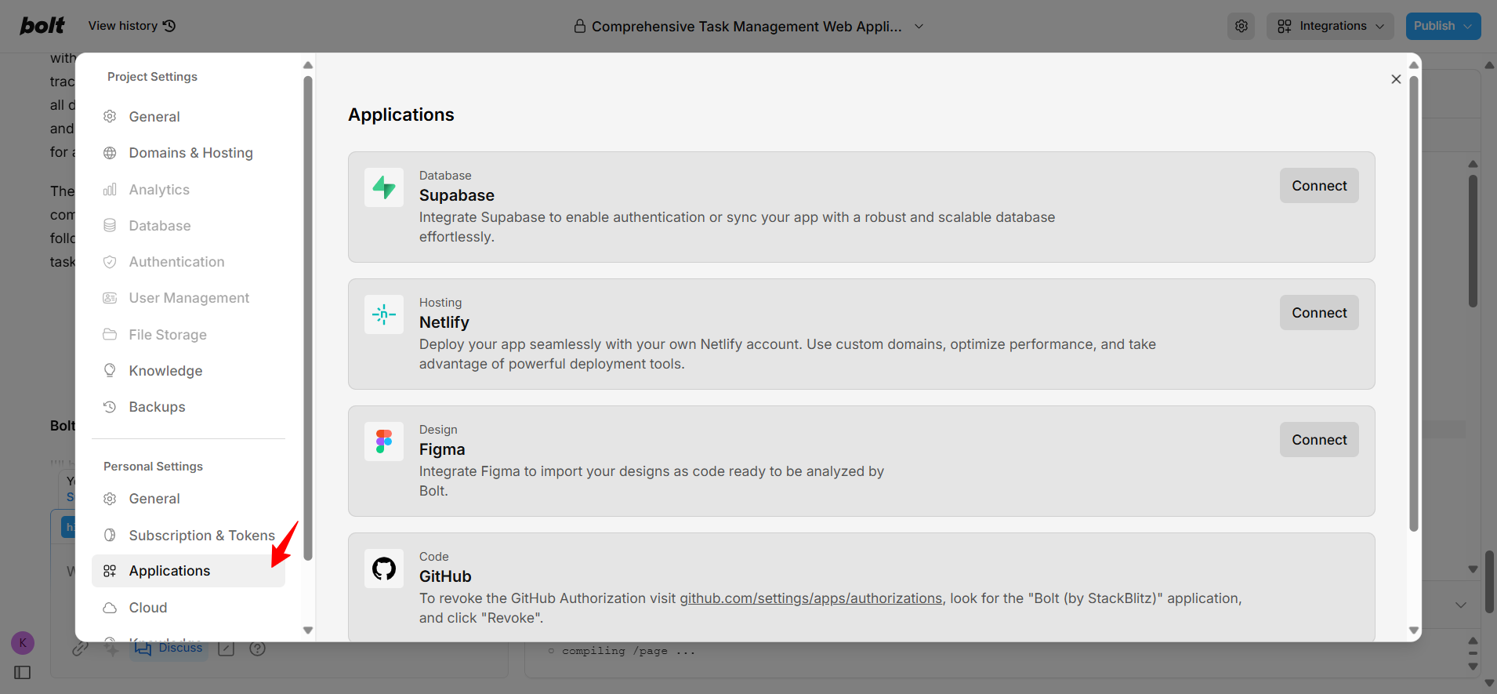Connect the Netlify hosting integration
Viewport: 1497px width, 694px height.
pos(1319,313)
